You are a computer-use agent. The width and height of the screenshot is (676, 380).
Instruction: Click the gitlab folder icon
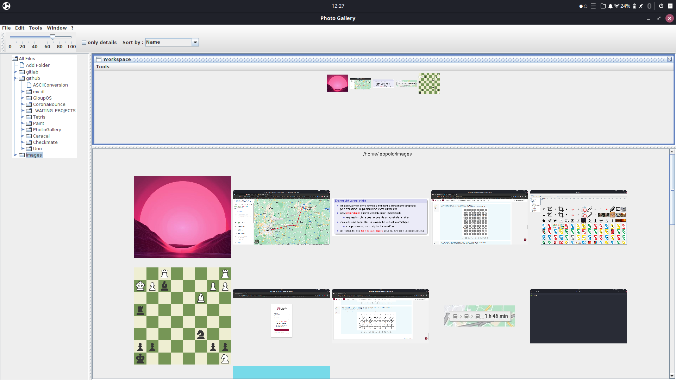(x=22, y=72)
